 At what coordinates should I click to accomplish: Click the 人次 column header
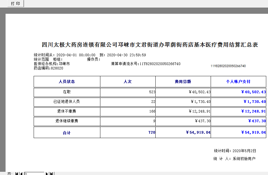pos(128,82)
